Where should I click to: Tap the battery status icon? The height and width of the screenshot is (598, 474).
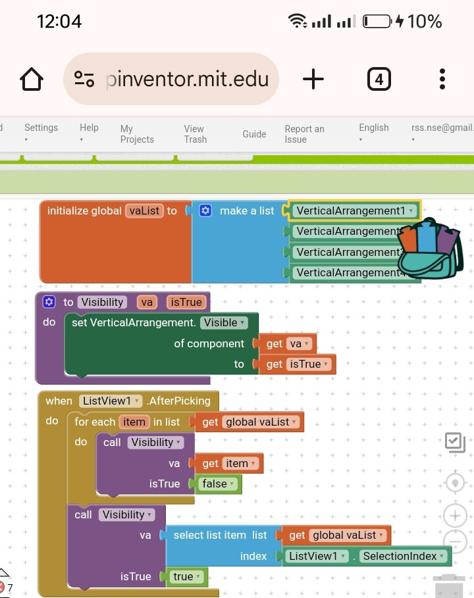coord(377,21)
